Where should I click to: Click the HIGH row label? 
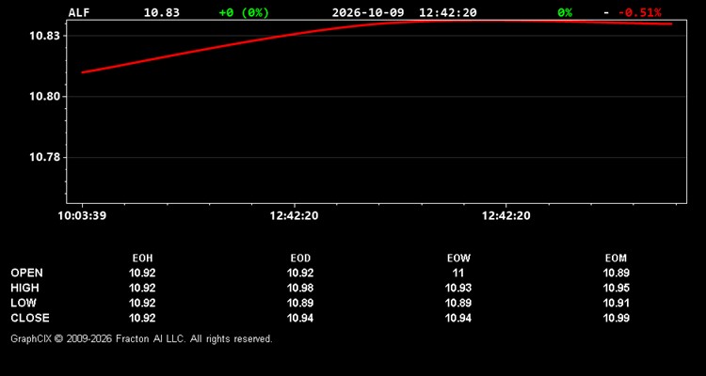(24, 288)
